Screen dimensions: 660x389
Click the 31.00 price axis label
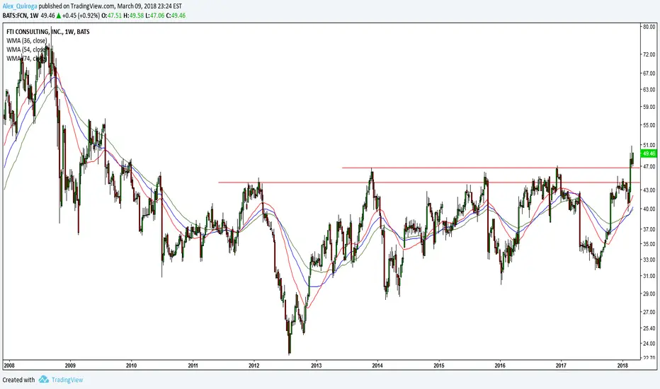649,276
